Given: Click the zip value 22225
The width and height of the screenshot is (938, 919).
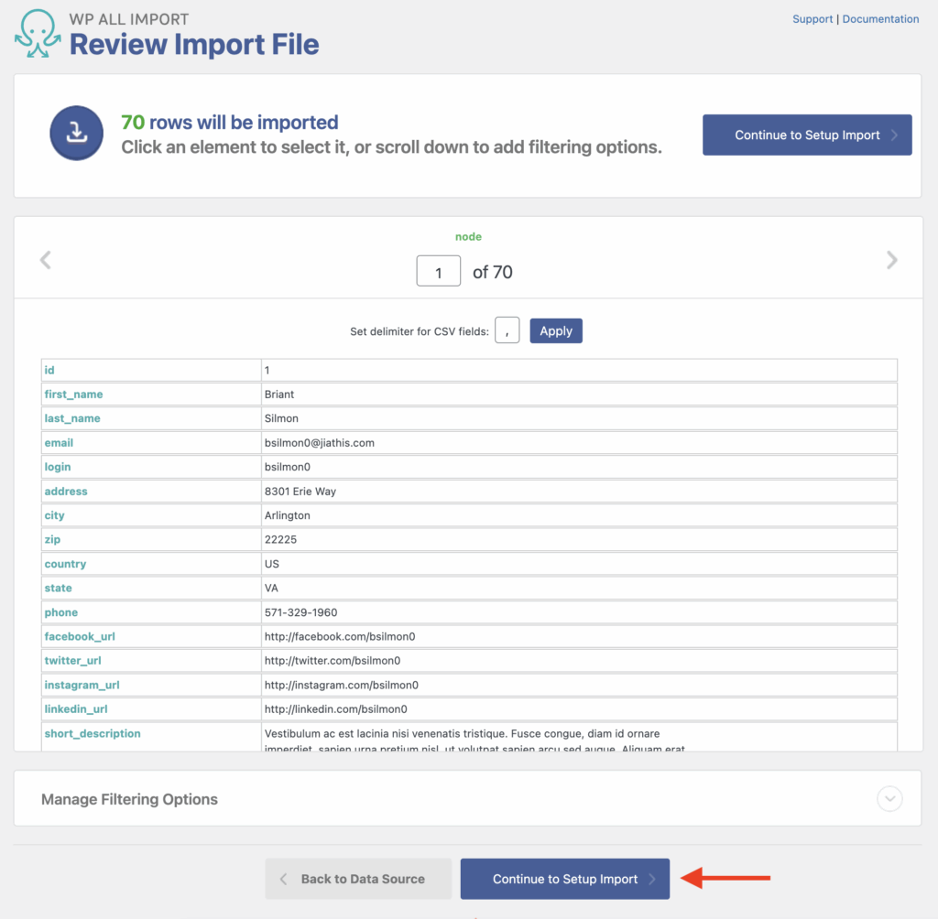Looking at the screenshot, I should tap(280, 539).
